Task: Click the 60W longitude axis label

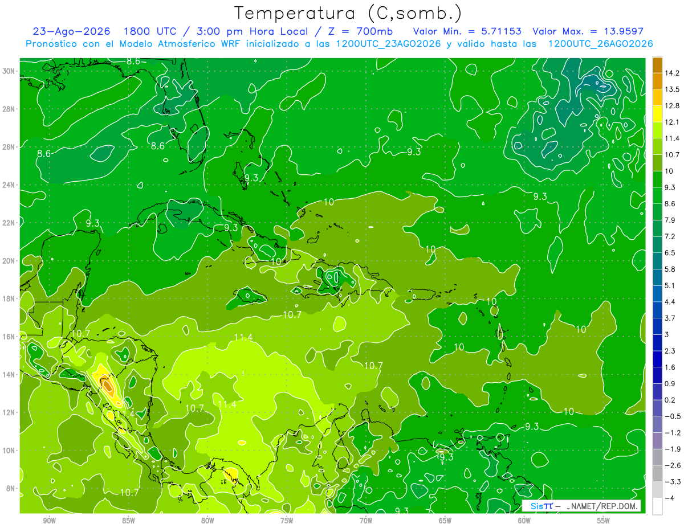Action: 524,521
